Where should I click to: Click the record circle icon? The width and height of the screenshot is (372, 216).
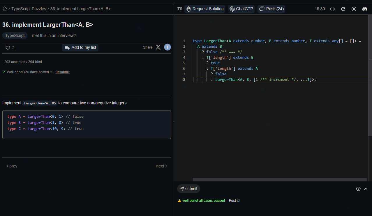(x=354, y=9)
